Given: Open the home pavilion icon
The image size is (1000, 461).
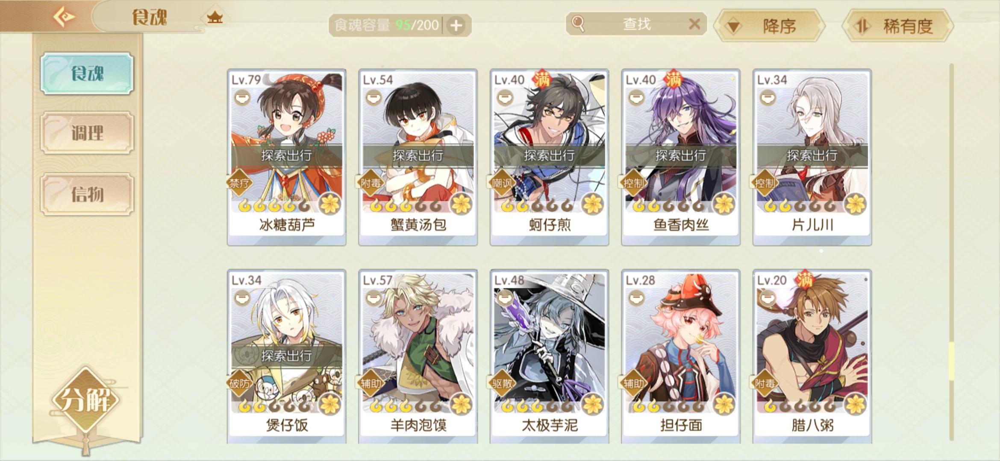Looking at the screenshot, I should (215, 18).
